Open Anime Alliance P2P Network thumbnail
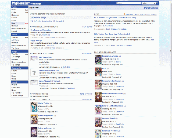 pyautogui.click(x=34, y=82)
